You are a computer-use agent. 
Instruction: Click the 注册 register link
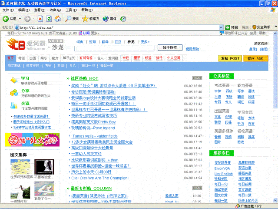pos(264,49)
